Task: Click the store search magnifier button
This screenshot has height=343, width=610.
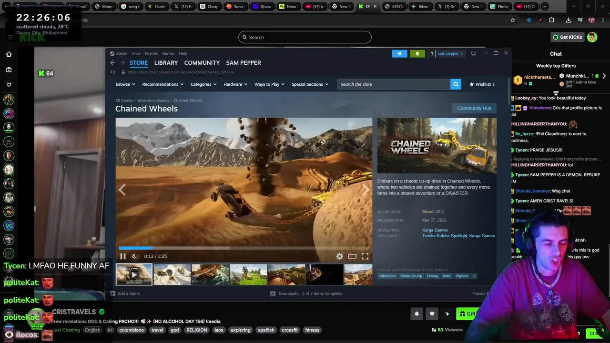Action: tap(456, 84)
